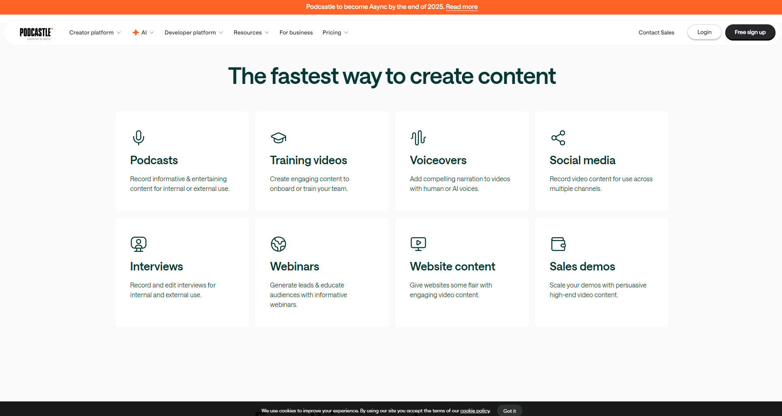Viewport: 782px width, 416px height.
Task: Click the video monitor Website content icon
Action: (418, 244)
